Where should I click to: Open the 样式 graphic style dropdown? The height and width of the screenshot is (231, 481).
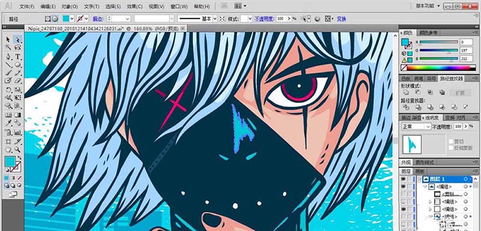click(x=250, y=19)
